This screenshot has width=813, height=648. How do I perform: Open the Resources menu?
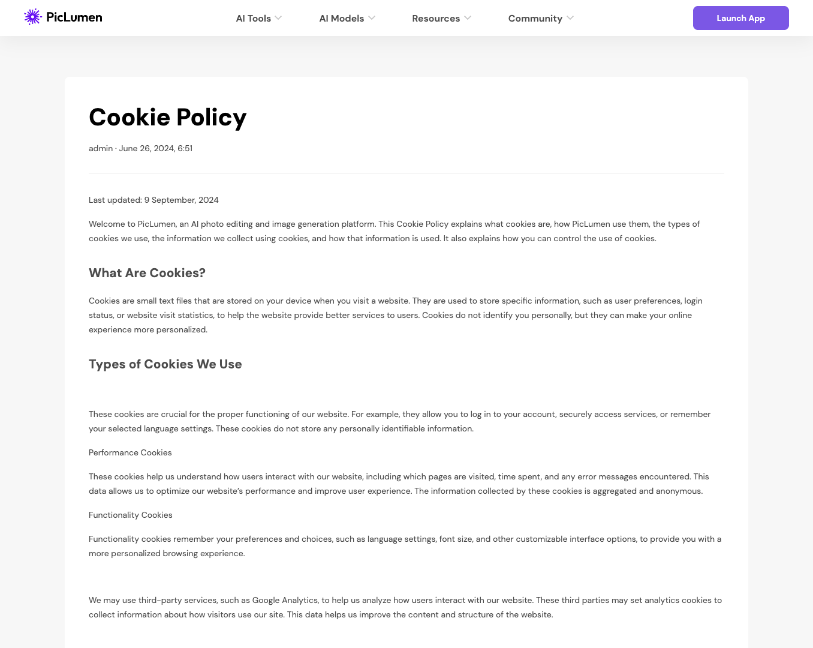tap(435, 19)
